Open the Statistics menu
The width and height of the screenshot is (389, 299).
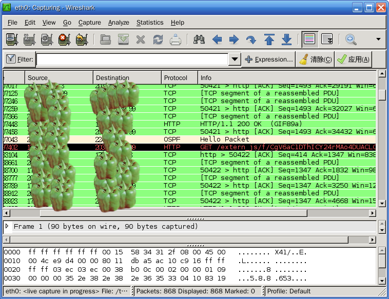pyautogui.click(x=150, y=23)
